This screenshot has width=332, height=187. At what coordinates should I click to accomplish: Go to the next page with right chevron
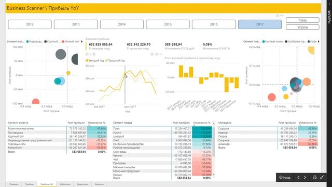[305, 178]
